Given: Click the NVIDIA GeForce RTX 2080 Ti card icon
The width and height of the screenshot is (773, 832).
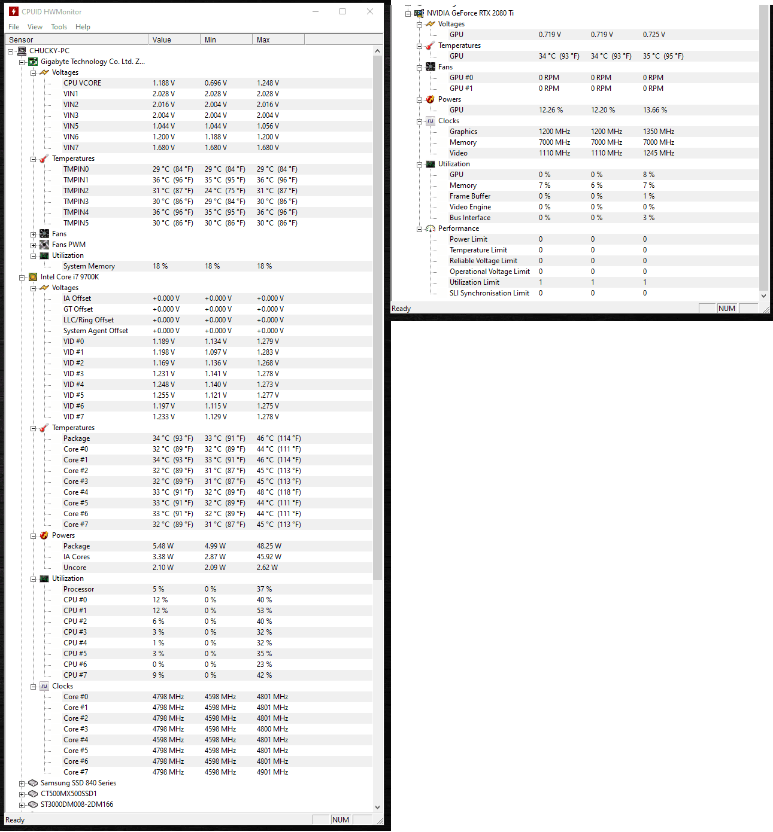Looking at the screenshot, I should click(419, 13).
